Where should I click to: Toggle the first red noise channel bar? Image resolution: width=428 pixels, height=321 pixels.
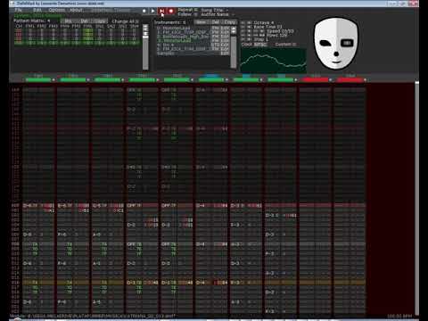pyautogui.click(x=316, y=79)
